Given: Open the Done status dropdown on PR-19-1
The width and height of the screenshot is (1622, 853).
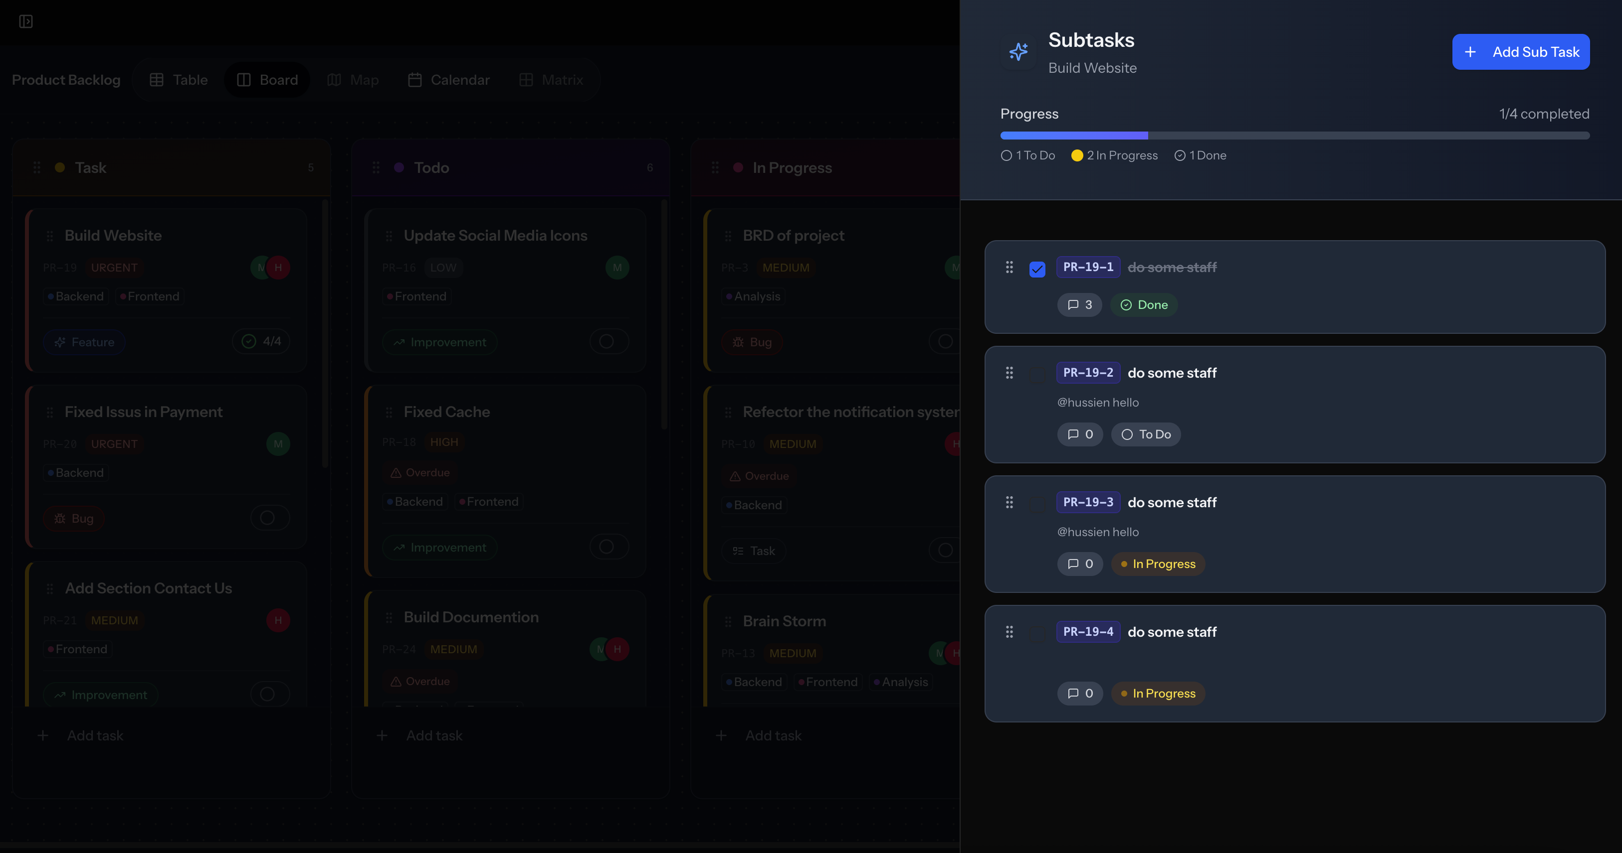Looking at the screenshot, I should 1144,305.
